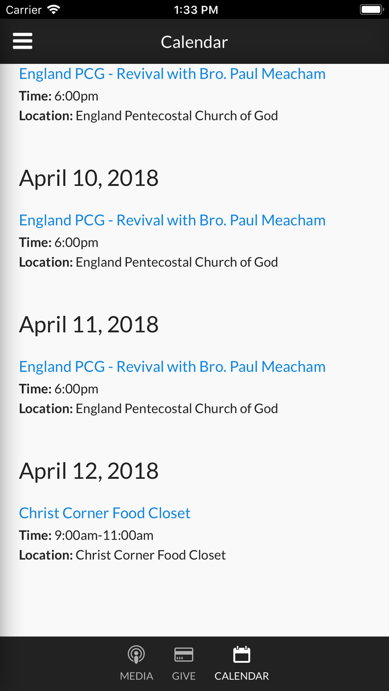Tap the Give credit card icon

(184, 654)
